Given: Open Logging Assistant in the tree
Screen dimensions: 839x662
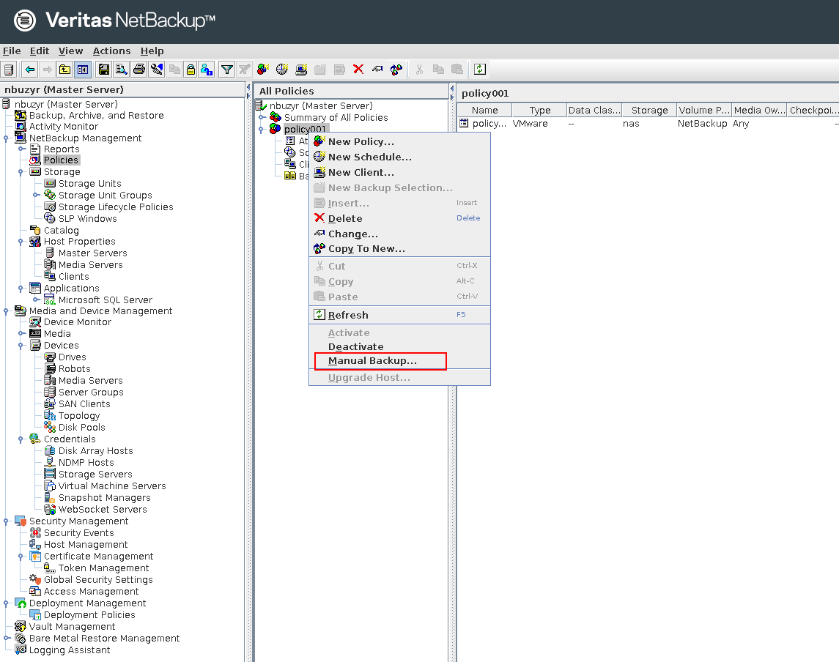Looking at the screenshot, I should click(x=70, y=650).
